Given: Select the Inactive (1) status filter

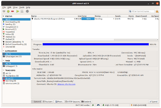Looking at the screenshot, I should click(x=16, y=37).
